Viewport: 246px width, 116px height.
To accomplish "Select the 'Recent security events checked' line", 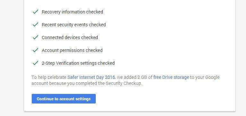I will (74, 25).
